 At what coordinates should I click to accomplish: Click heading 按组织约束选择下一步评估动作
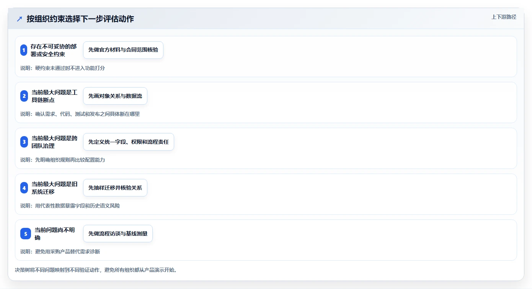click(x=80, y=19)
